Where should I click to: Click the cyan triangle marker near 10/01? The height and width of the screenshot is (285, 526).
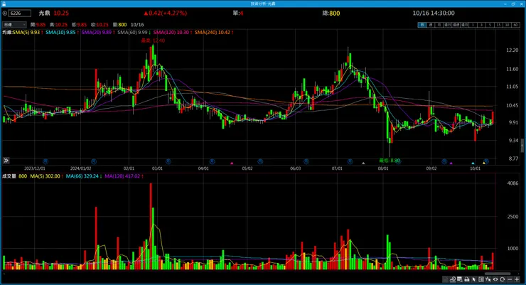(473, 163)
